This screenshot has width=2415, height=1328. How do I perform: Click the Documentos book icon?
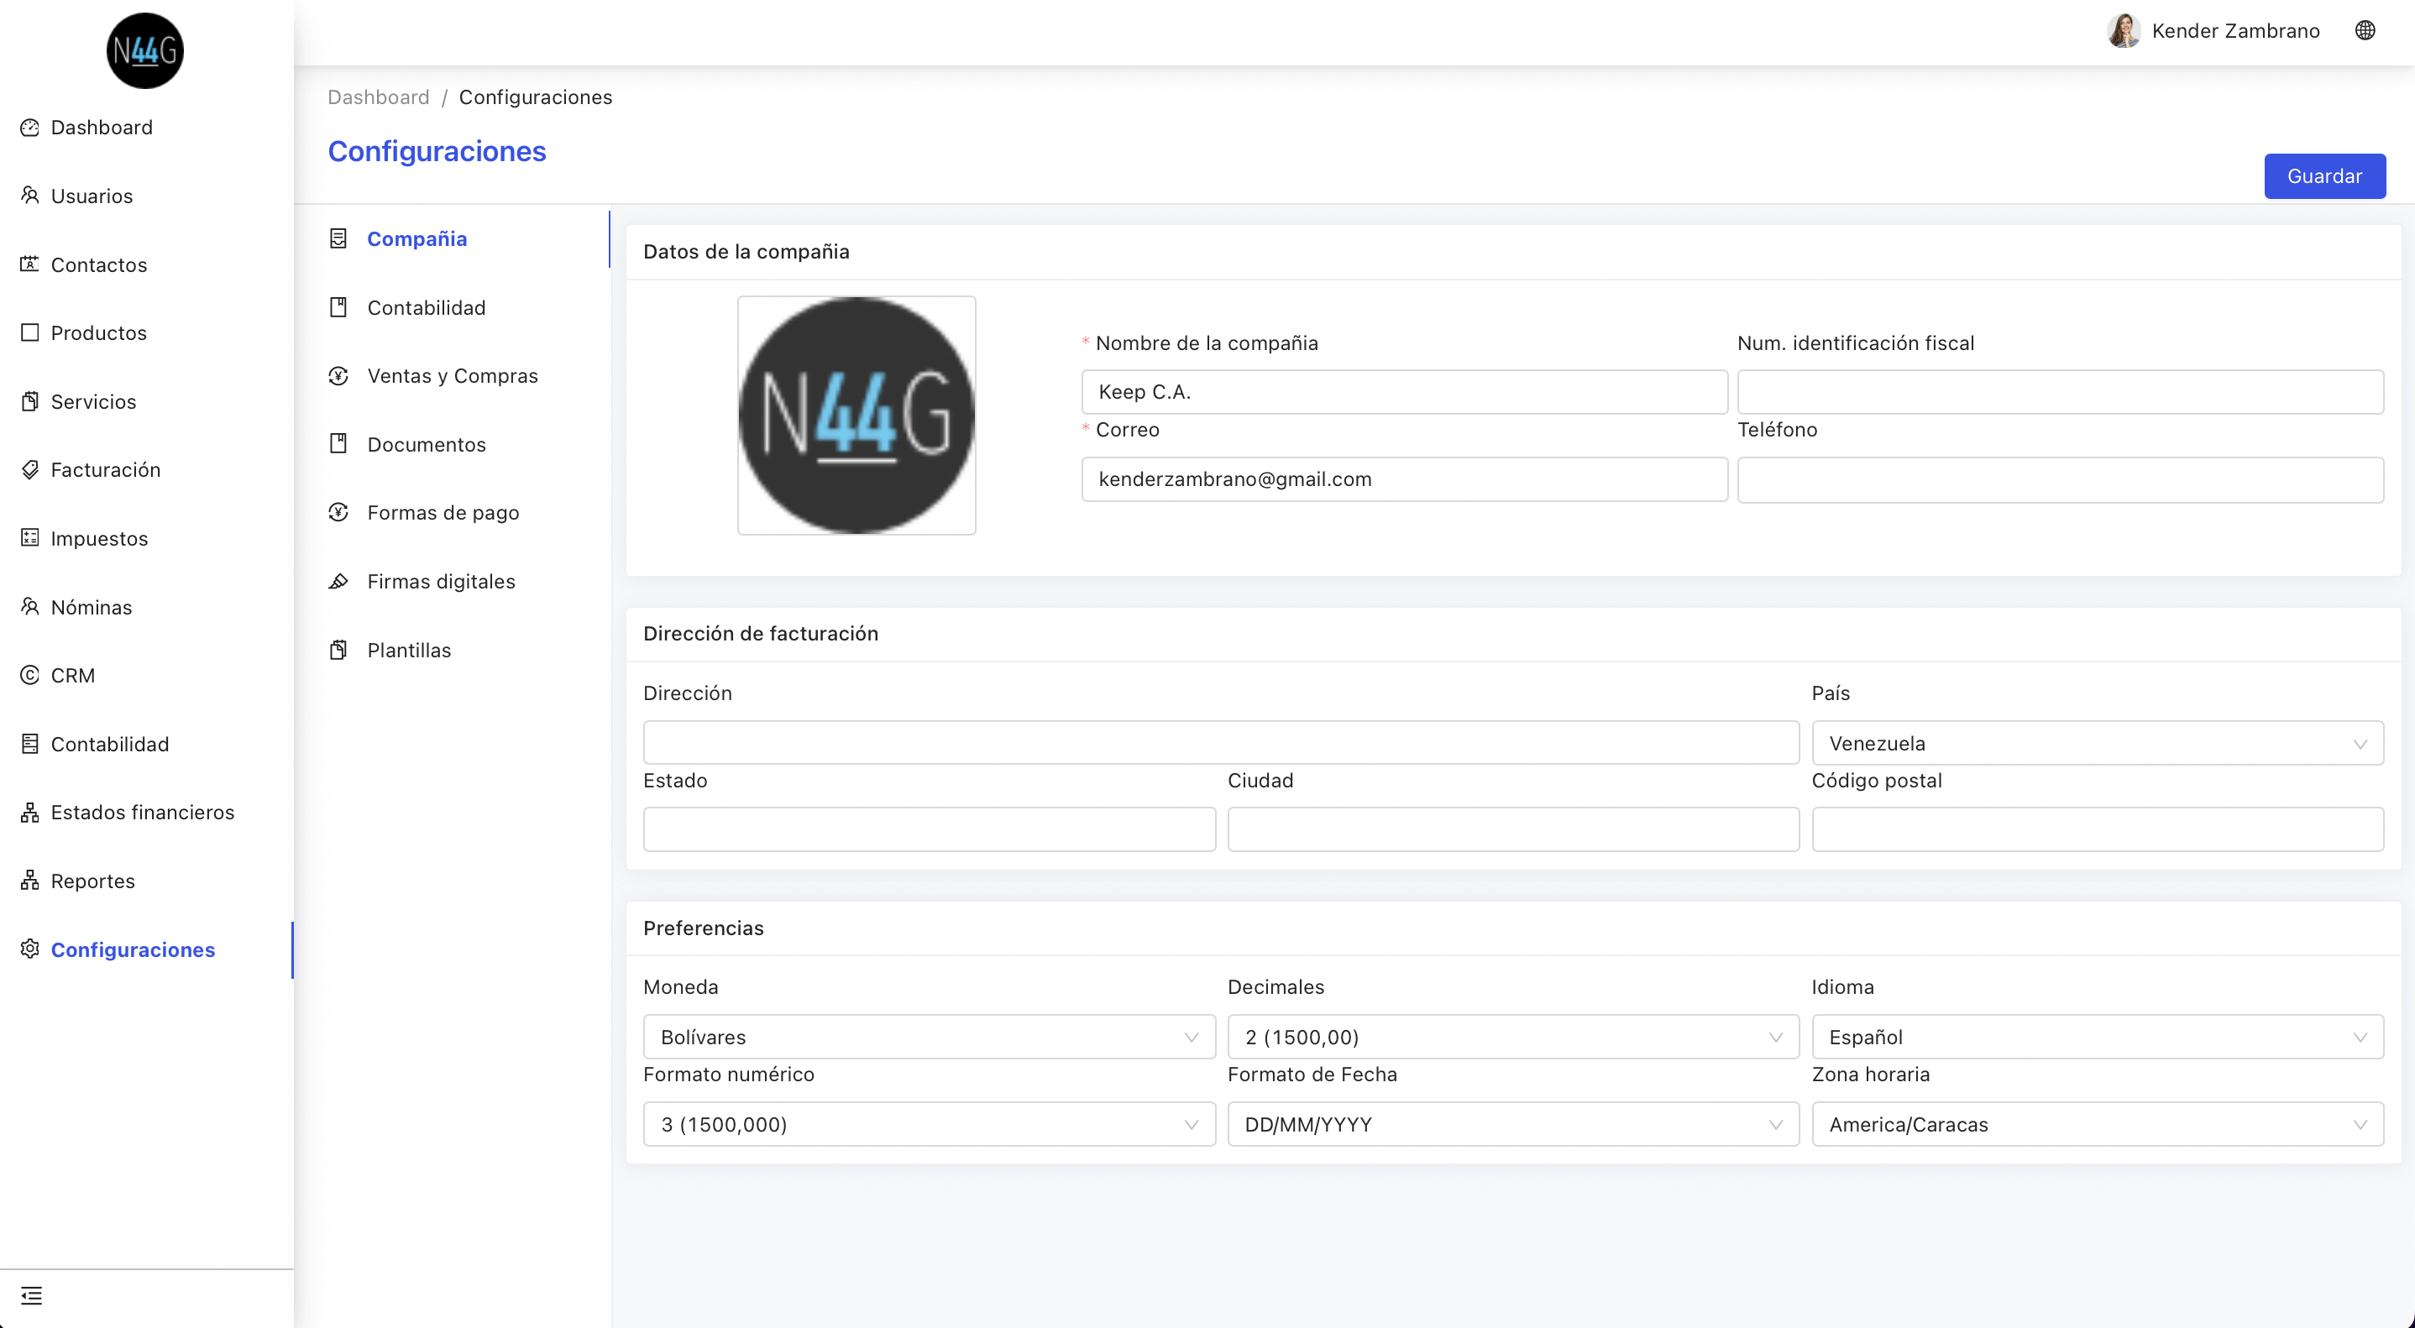pos(338,444)
